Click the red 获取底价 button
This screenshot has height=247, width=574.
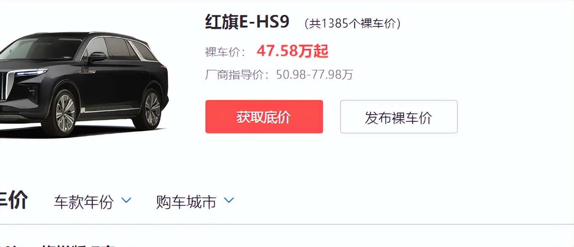[x=264, y=117]
